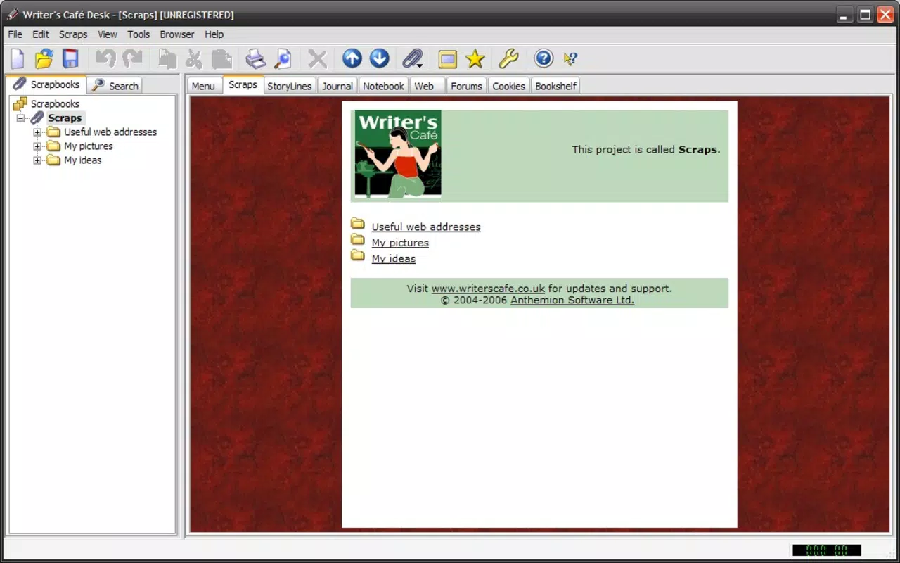The image size is (900, 563).
Task: Click the paperclip icon beside Scraps in tree
Action: point(37,118)
